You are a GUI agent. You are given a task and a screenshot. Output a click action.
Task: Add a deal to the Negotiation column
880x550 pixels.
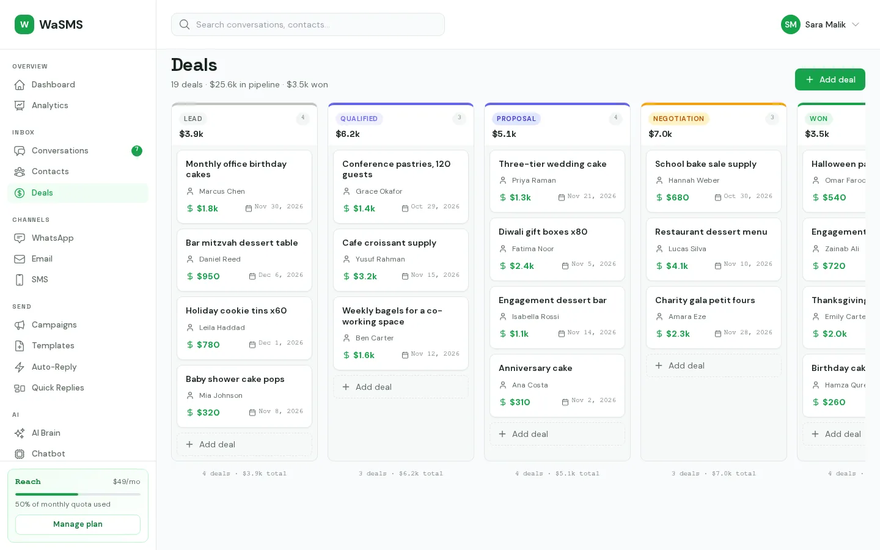[x=714, y=365]
